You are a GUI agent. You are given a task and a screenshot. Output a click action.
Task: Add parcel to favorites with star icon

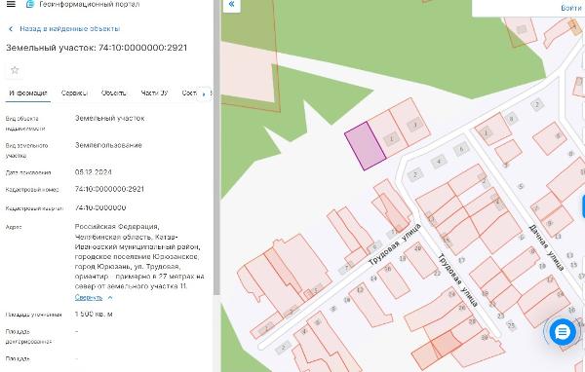pyautogui.click(x=15, y=70)
